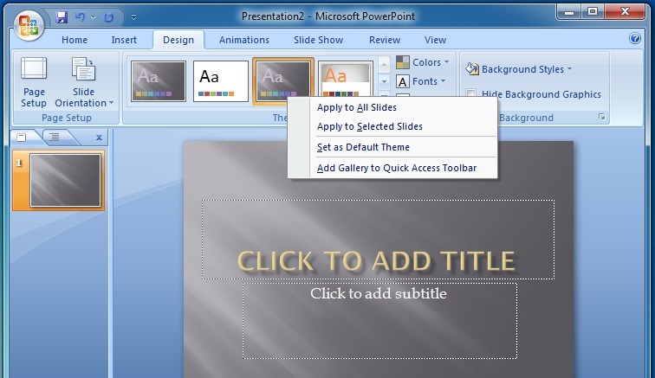Switch to the Outline pane tab
Screen dimensions: 655x378
(55, 137)
